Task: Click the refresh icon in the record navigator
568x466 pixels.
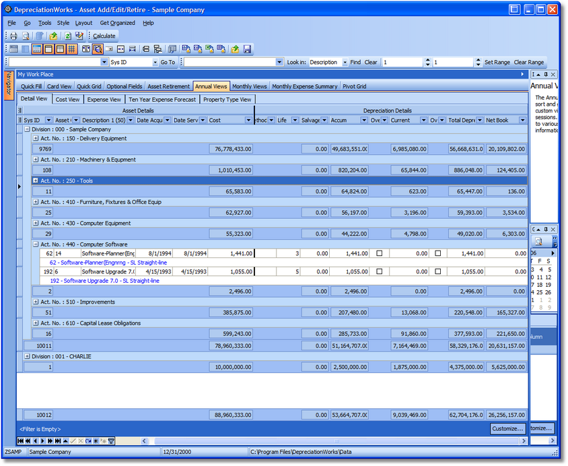Action: (x=88, y=441)
